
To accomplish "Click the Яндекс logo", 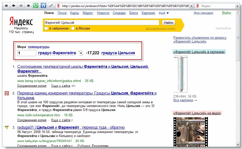I will (x=21, y=21).
